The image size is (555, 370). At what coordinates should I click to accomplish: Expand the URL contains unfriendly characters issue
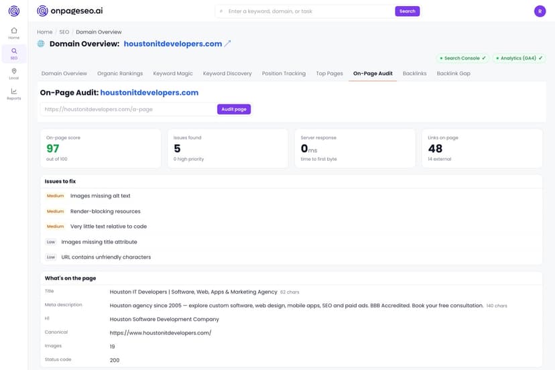(291, 257)
